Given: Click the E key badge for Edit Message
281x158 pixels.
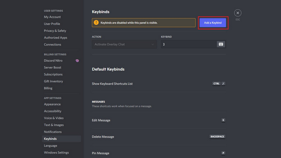Looking at the screenshot, I should point(223,120).
